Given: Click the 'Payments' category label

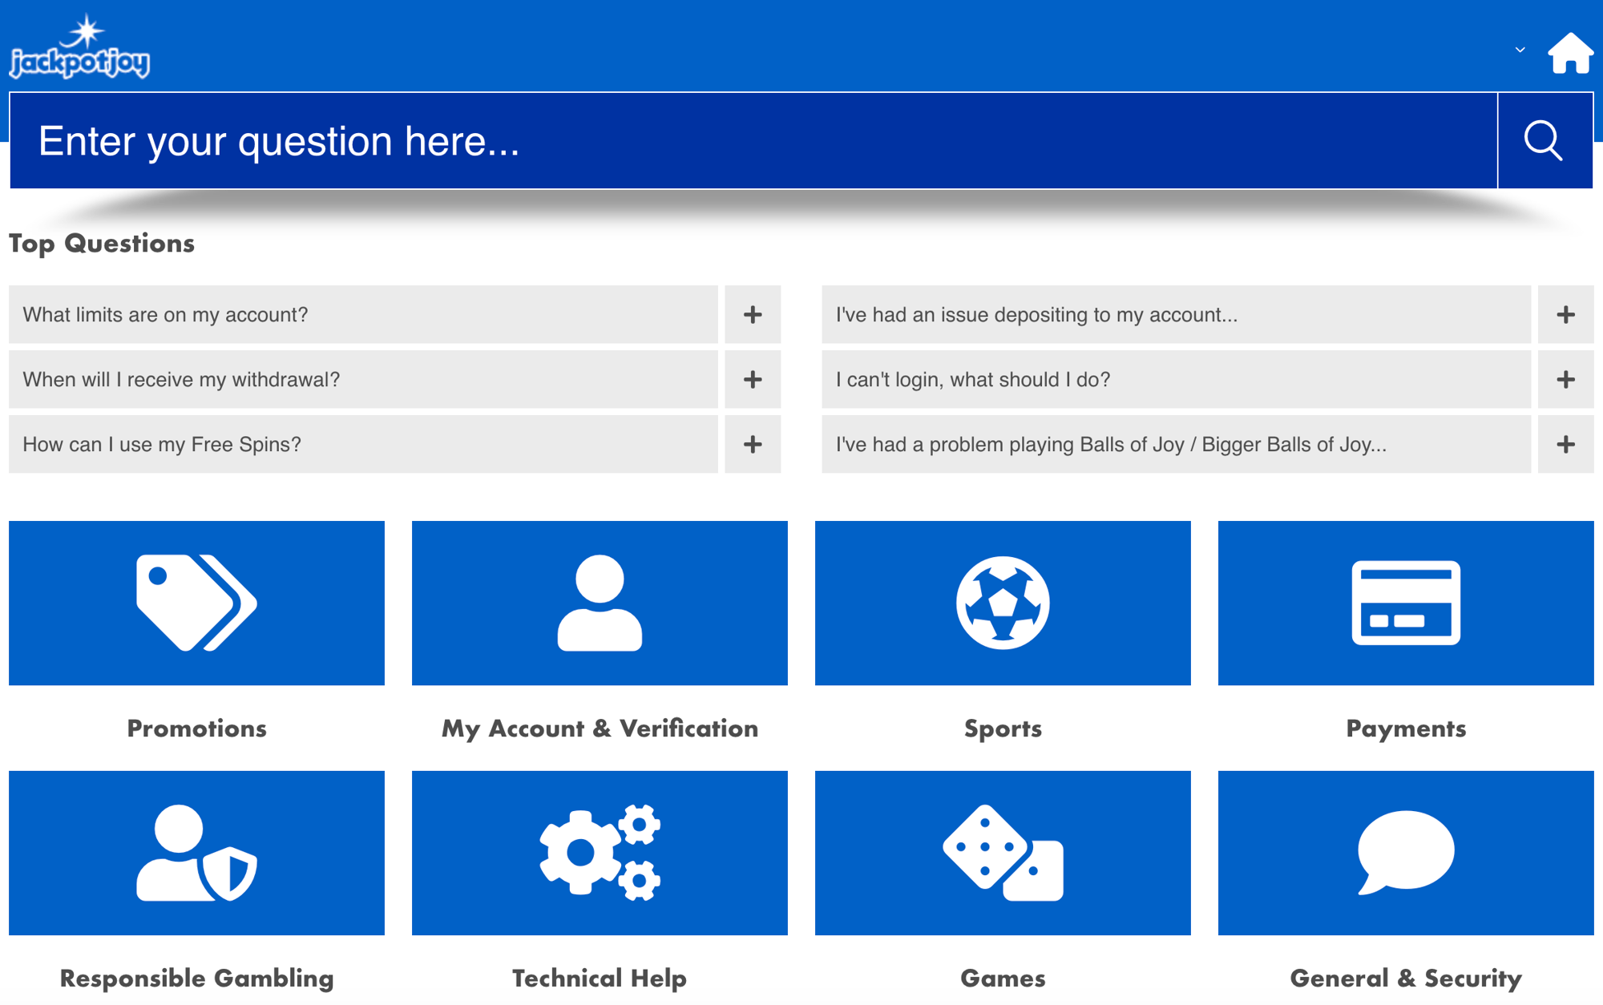Looking at the screenshot, I should [1406, 729].
